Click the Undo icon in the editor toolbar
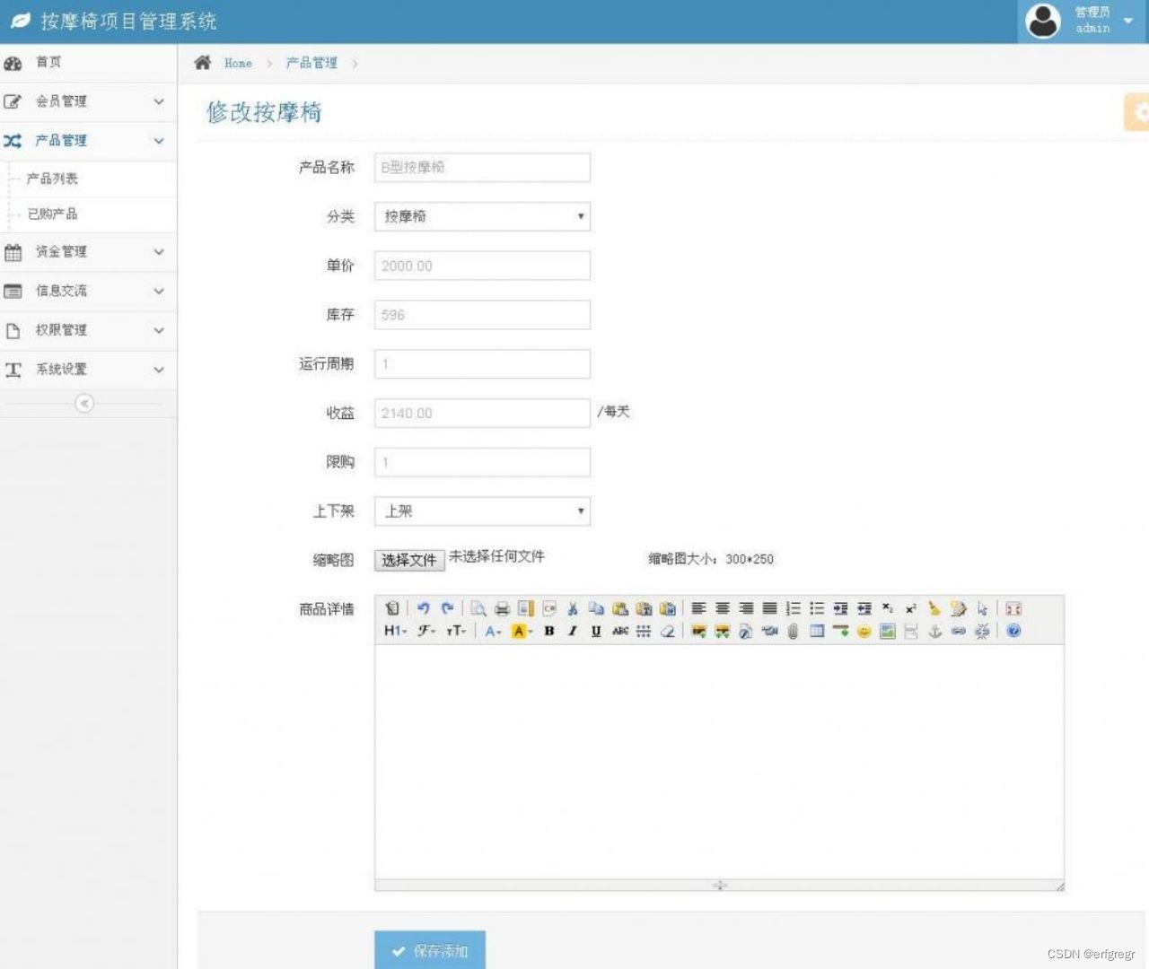Viewport: 1149px width, 969px height. coord(425,608)
